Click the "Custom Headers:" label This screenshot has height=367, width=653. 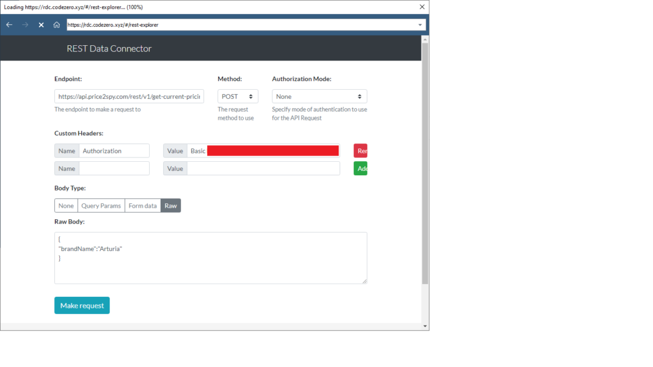click(78, 133)
